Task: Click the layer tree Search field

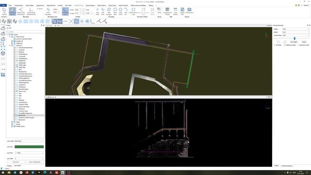Action: click(x=25, y=32)
